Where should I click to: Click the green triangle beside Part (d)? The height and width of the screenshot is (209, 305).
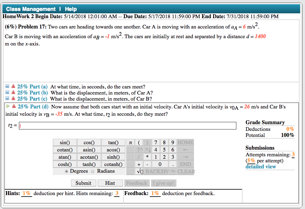pyautogui.click(x=7, y=107)
